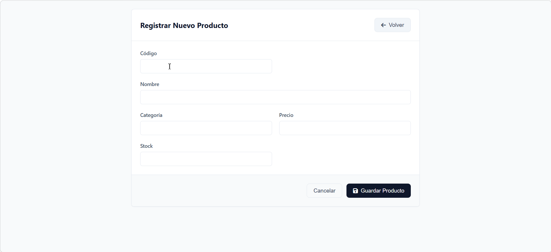The width and height of the screenshot is (551, 252).
Task: Select the Stock input field
Action: point(206,159)
